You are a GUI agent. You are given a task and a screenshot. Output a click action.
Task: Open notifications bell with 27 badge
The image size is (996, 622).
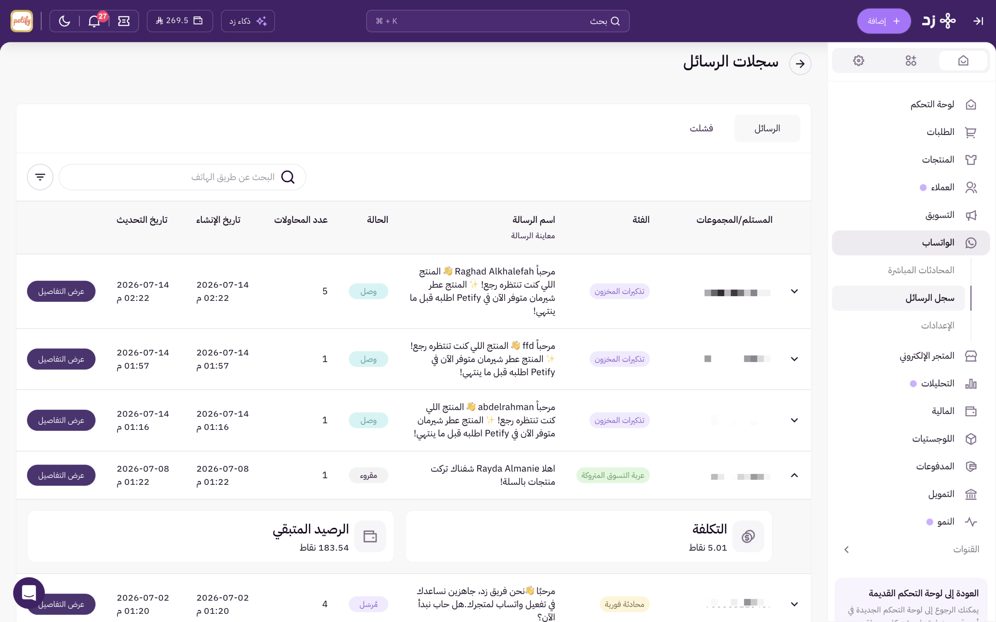coord(94,21)
